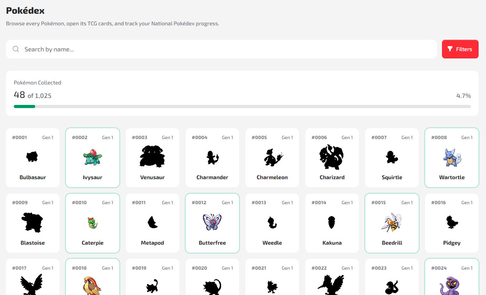
Task: Click the 4.7% completion value
Action: coord(463,96)
